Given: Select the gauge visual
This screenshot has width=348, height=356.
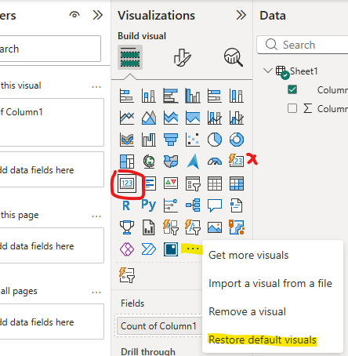Looking at the screenshot, I should (215, 162).
